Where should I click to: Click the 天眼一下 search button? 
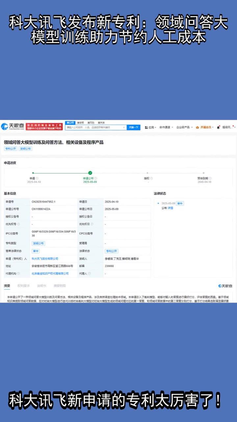click(x=134, y=127)
